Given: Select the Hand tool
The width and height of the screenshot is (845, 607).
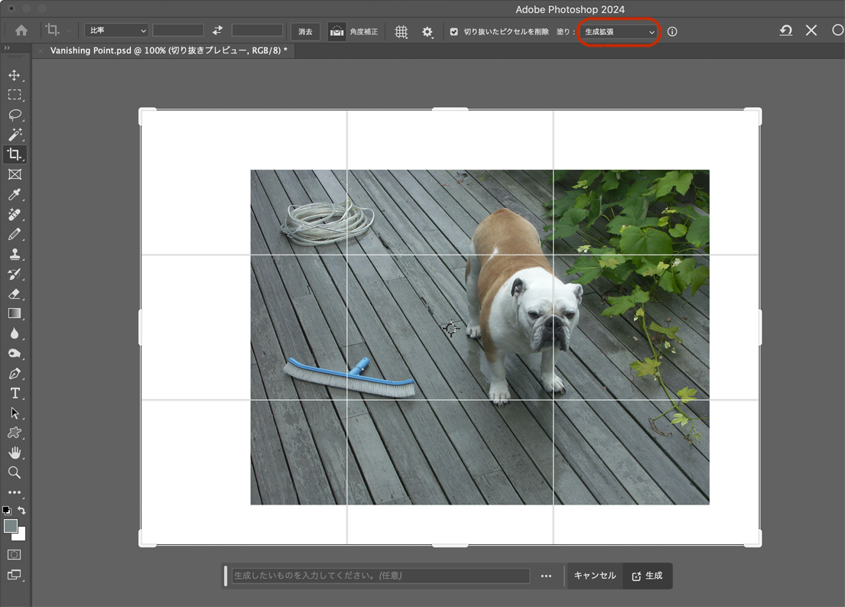Looking at the screenshot, I should 15,452.
